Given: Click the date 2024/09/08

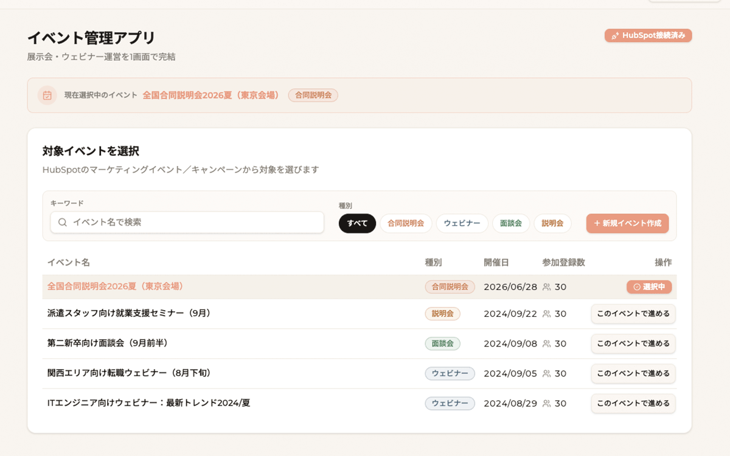Looking at the screenshot, I should (510, 344).
